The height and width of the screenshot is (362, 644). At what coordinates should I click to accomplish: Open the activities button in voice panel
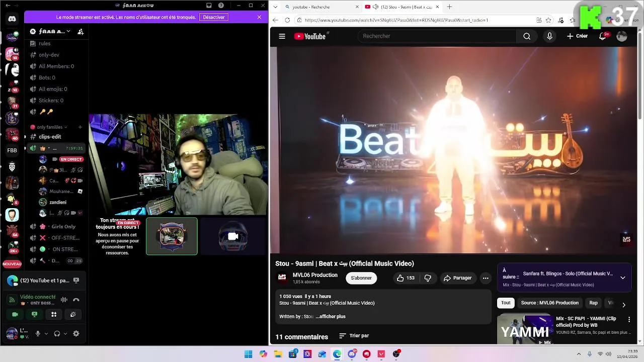[54, 314]
